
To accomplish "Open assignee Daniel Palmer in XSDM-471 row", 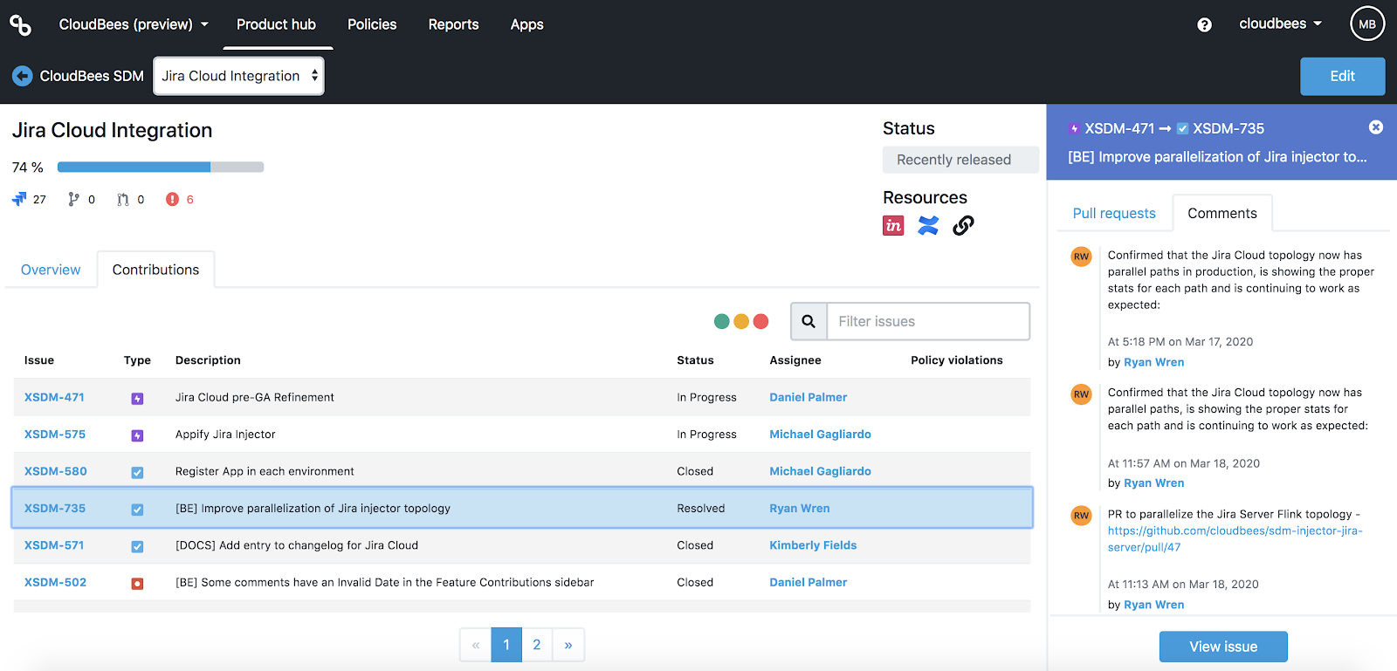I will [x=808, y=397].
